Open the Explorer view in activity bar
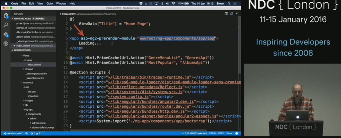Screen dimensions: 341x138 pos(6,16)
